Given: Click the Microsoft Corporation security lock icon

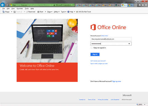Looking at the screenshot, I should tap(54, 5).
